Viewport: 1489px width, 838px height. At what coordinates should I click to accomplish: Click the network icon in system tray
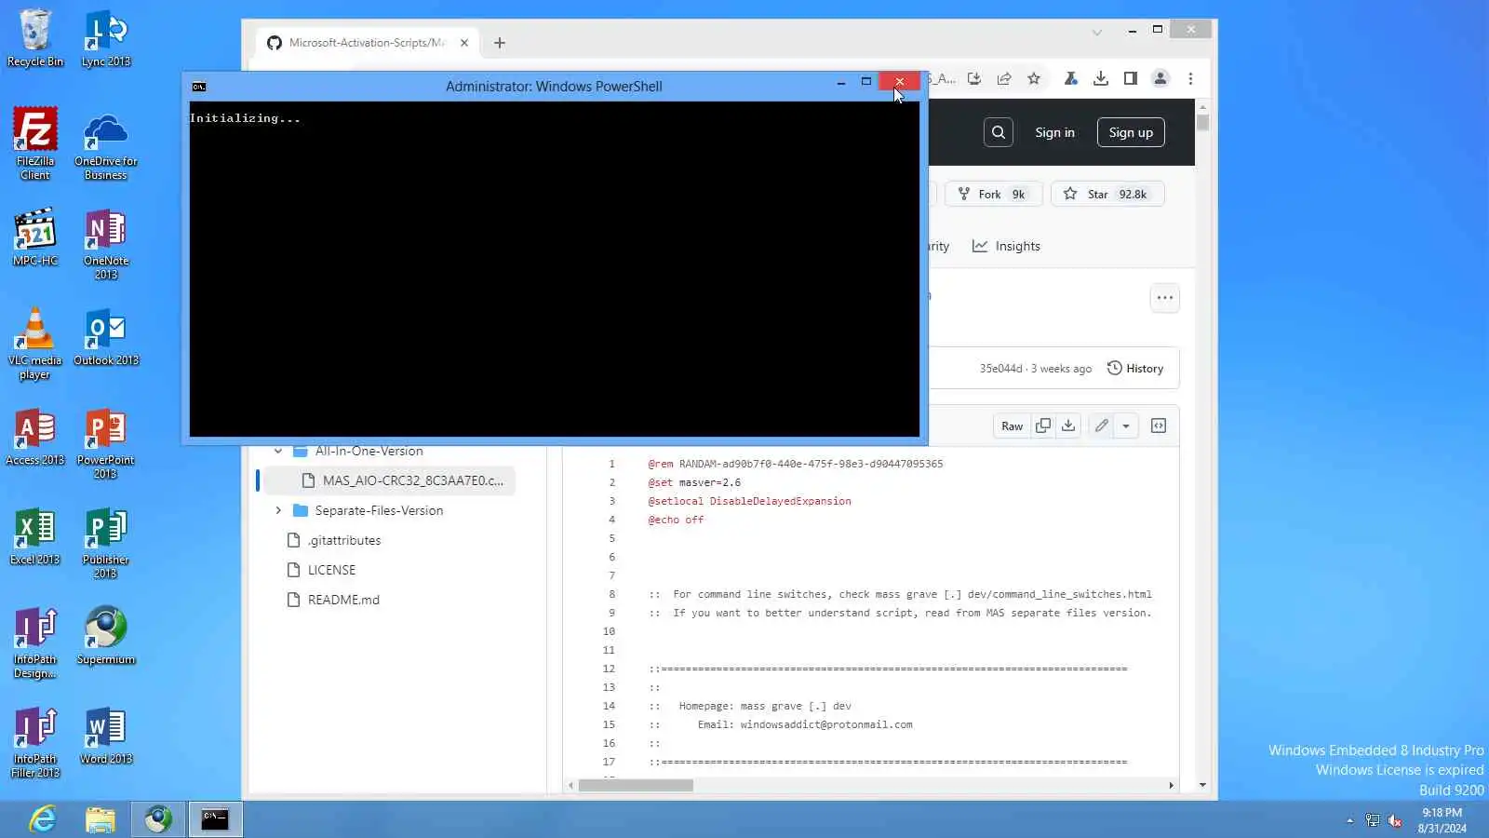tap(1373, 820)
